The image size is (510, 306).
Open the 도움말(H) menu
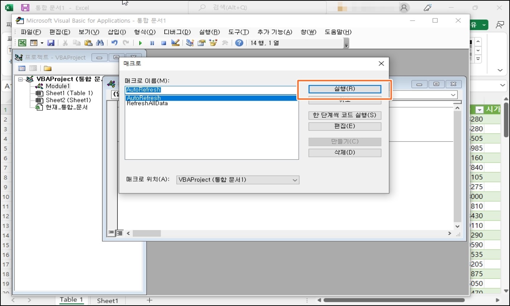(338, 32)
